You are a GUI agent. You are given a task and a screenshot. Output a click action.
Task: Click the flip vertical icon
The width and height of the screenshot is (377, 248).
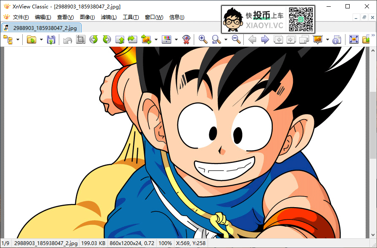tap(120, 40)
